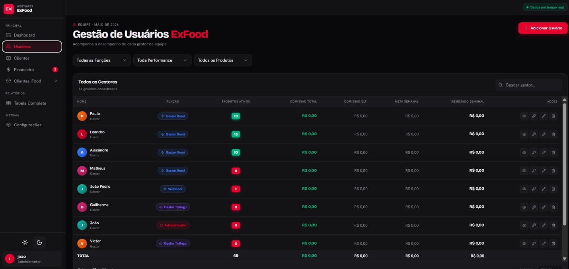Open the pencil editor for Alexandre
569x269 pixels.
coord(543,153)
